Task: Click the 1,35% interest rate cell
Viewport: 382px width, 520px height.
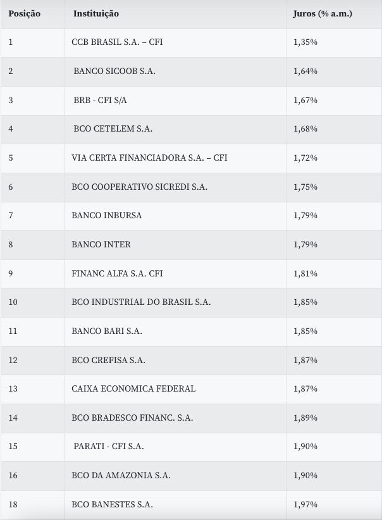Action: (305, 42)
